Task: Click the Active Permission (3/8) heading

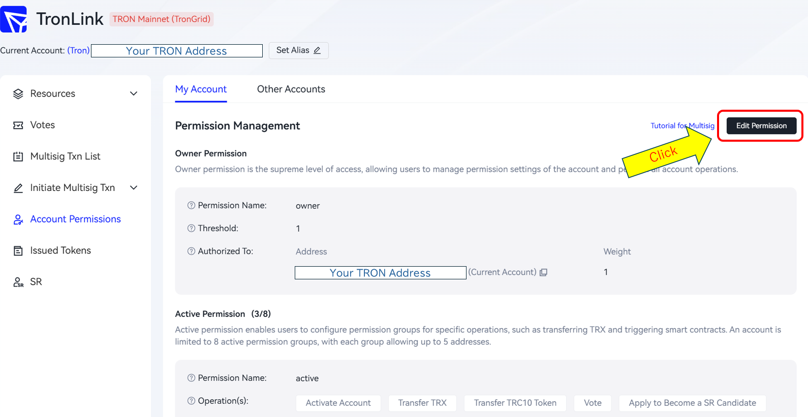Action: point(223,314)
